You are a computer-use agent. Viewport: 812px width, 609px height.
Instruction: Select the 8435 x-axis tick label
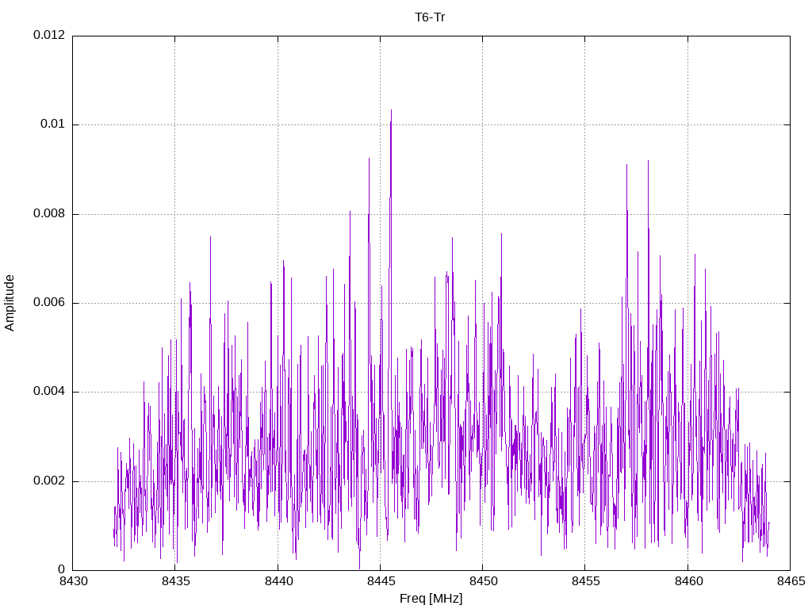[x=175, y=581]
